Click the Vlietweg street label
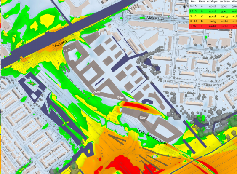Image resolution: width=237 pixels, height=174 pixels. point(60,43)
